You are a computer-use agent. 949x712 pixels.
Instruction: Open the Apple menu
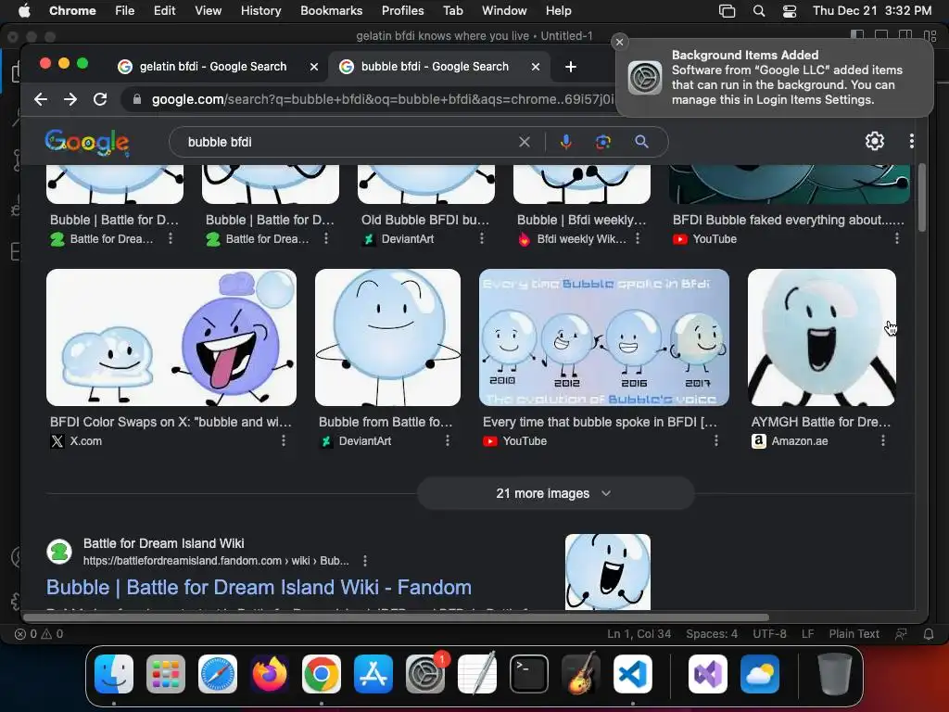24,10
